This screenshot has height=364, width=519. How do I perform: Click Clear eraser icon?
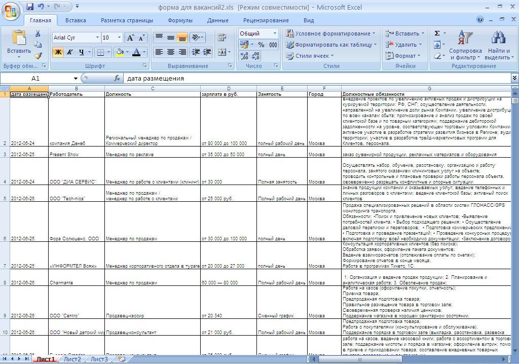pos(437,56)
